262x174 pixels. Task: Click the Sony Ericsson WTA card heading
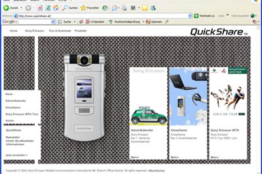225,130
